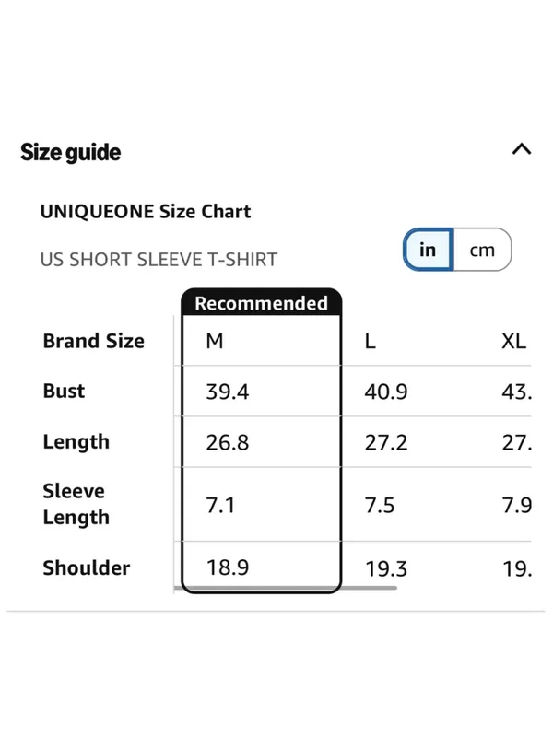Click the Recommended label on M column
Screen dimensions: 553x737
click(x=262, y=303)
